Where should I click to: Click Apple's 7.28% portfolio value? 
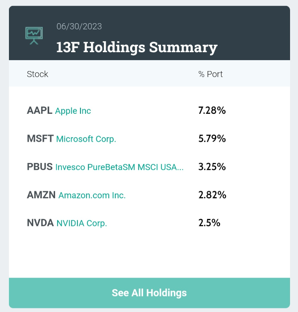(212, 110)
